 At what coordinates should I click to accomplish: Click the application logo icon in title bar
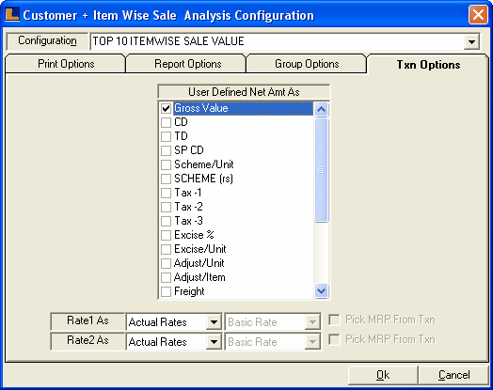pos(12,14)
